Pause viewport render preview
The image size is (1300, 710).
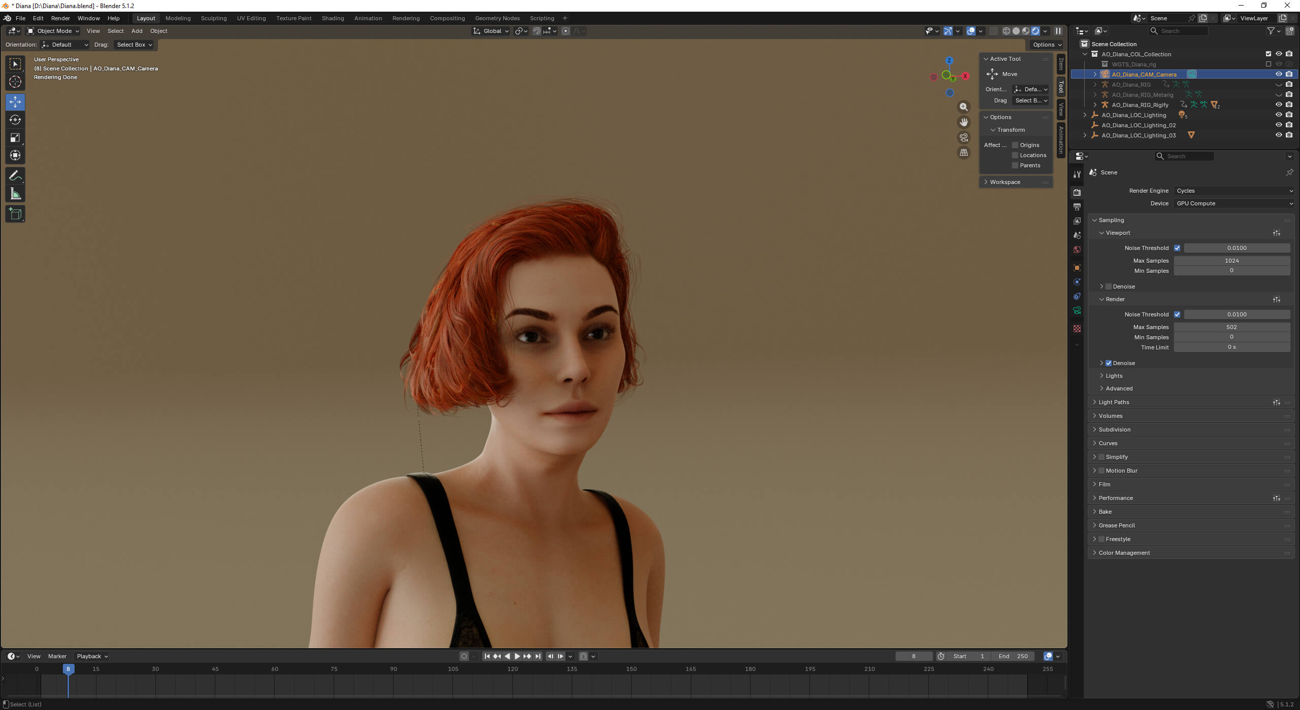[1058, 31]
